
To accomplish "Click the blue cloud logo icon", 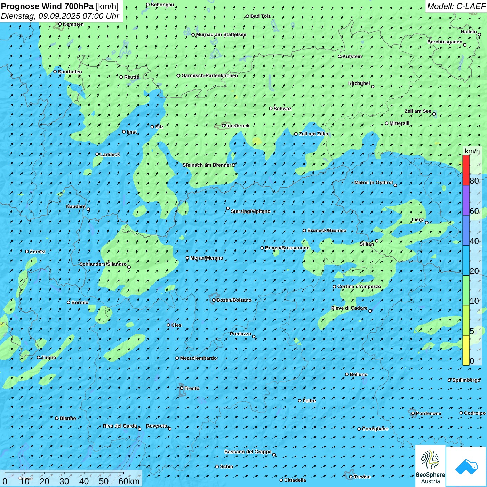I will click(466, 466).
